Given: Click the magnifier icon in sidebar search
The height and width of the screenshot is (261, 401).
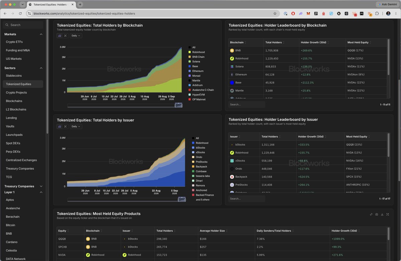Looking at the screenshot, I should click(x=7, y=25).
